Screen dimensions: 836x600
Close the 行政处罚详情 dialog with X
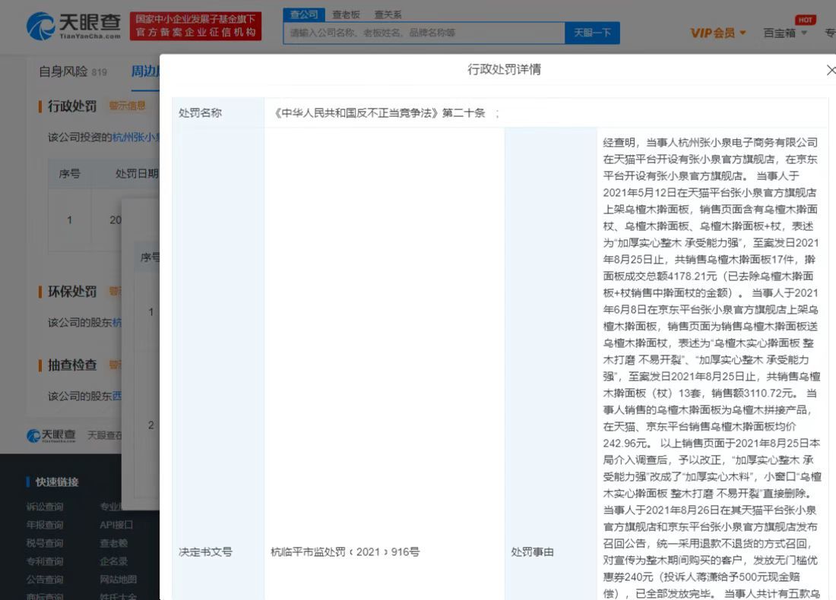click(x=831, y=70)
